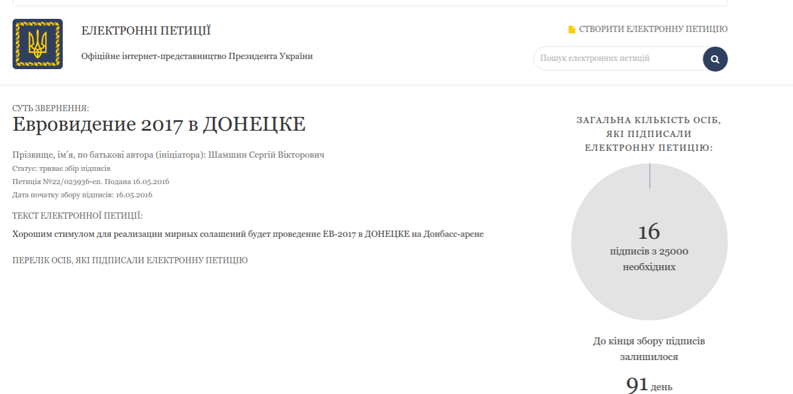Click the magnifier search button
The image size is (793, 394).
pos(715,59)
